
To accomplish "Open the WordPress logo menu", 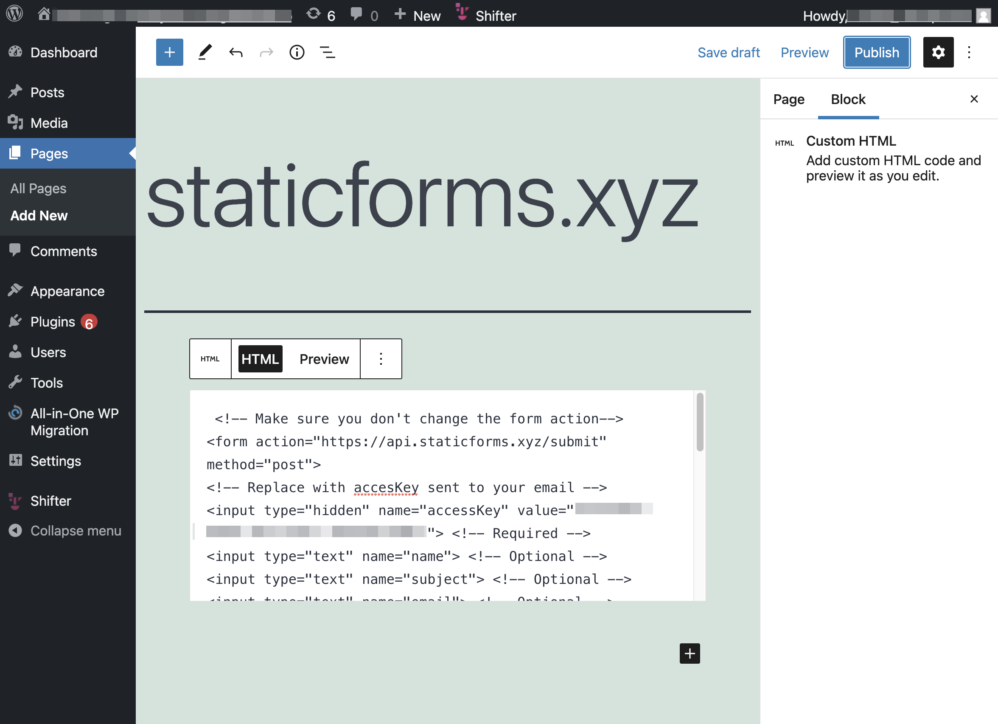I will (14, 13).
